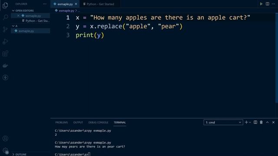Click terminal output "How may pears are there"
This screenshot has width=278, height=156.
(75, 146)
